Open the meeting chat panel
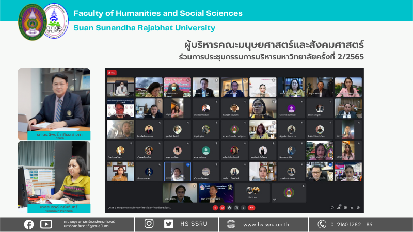Image resolution: width=413 pixels, height=232 pixels. pyautogui.click(x=345, y=208)
